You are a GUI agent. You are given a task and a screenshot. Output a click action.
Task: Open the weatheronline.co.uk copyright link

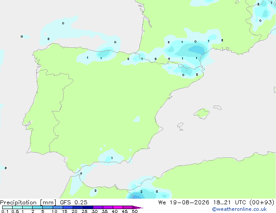[239, 209]
